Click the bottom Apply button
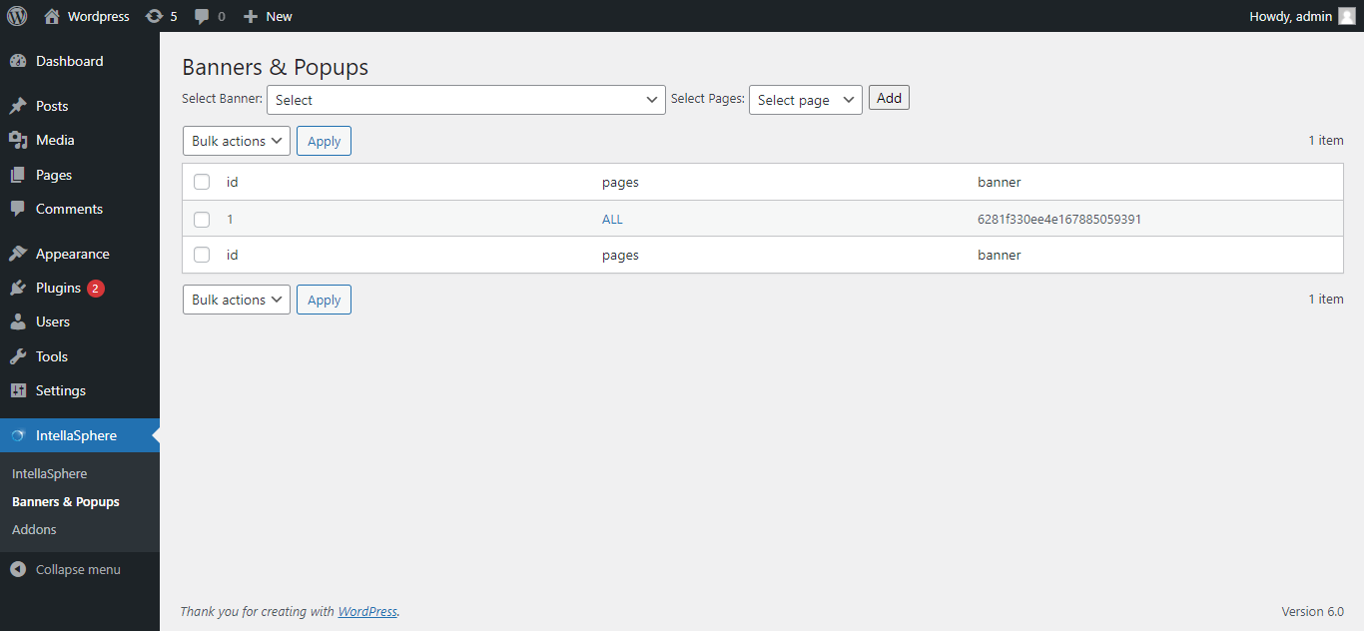The width and height of the screenshot is (1364, 631). pos(324,300)
